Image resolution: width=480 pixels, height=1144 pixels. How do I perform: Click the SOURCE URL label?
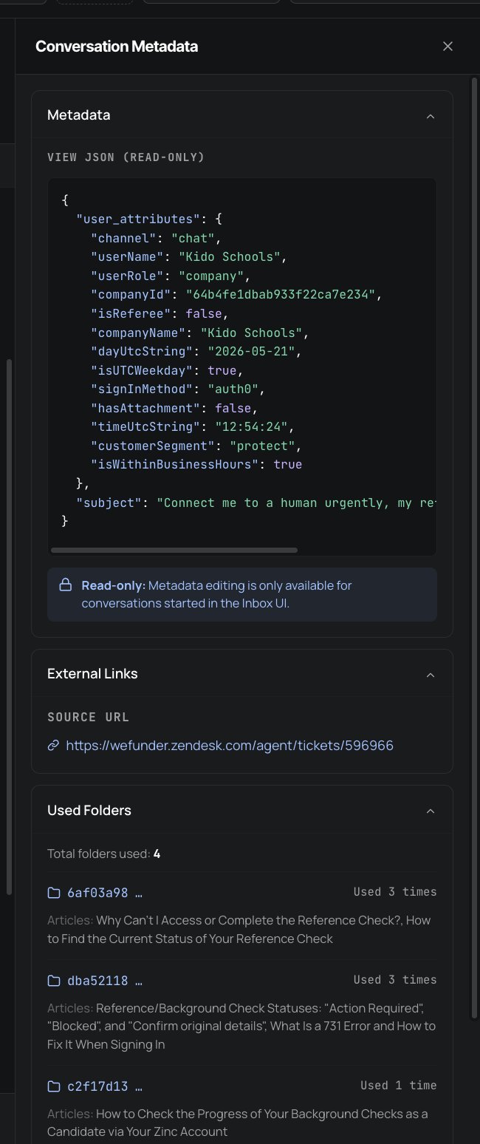click(88, 718)
